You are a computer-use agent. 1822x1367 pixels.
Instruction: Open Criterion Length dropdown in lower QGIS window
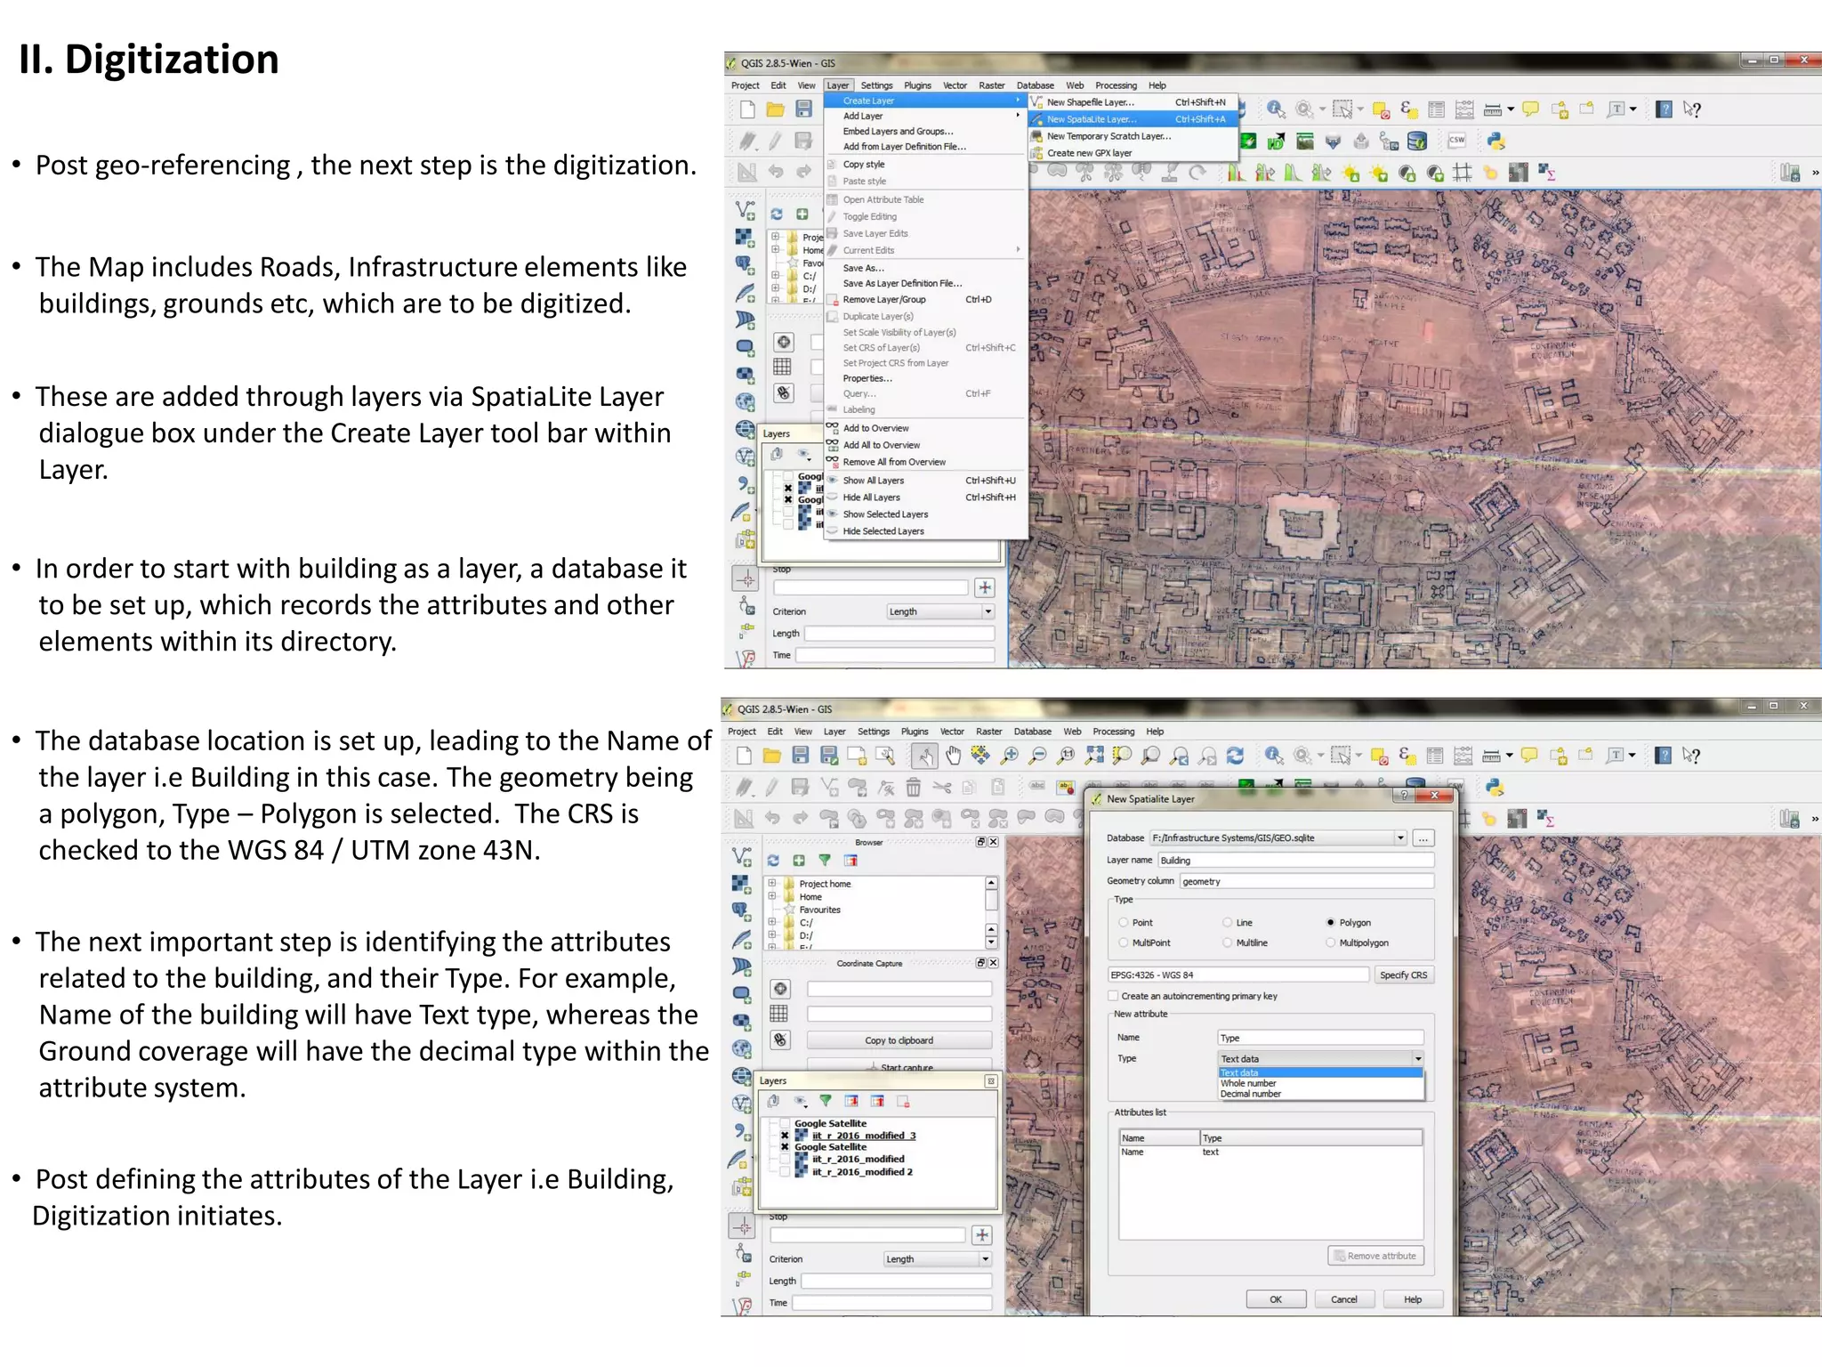click(938, 1259)
